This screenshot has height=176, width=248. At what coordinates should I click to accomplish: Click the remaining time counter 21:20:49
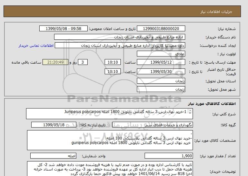[55, 62]
